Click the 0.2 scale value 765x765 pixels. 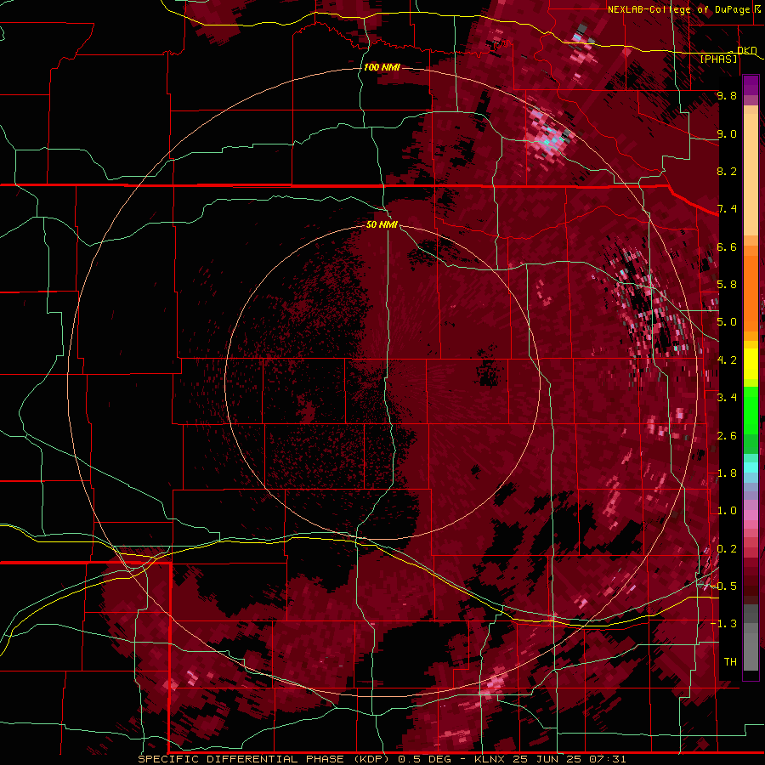click(x=727, y=549)
